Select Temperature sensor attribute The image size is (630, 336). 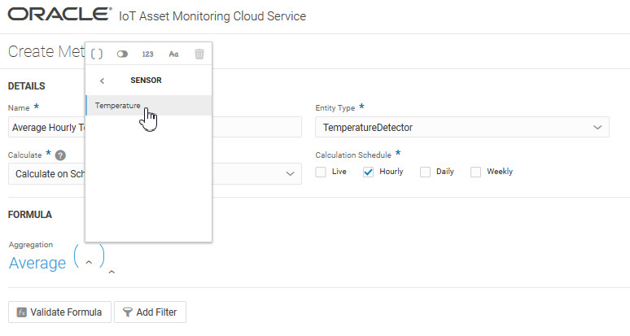[149, 106]
